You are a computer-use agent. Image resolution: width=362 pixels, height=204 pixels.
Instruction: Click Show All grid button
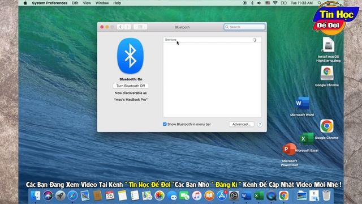[x=140, y=27]
